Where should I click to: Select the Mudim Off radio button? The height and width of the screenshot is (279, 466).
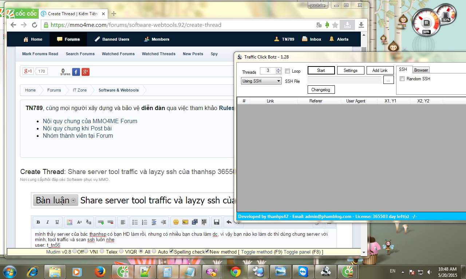point(75,251)
